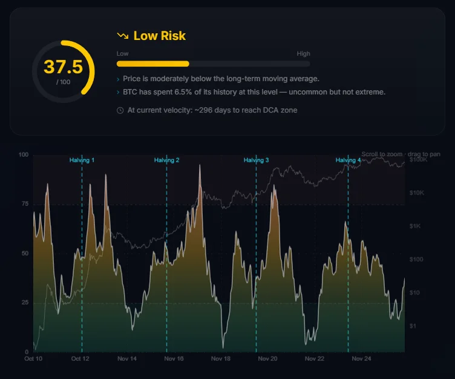Click 'Price is moderately below the long-term moving average.'
The width and height of the screenshot is (455, 379).
221,79
